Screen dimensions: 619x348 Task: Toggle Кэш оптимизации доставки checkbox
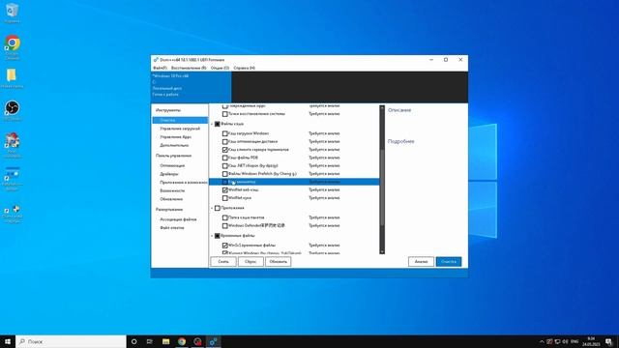[225, 142]
